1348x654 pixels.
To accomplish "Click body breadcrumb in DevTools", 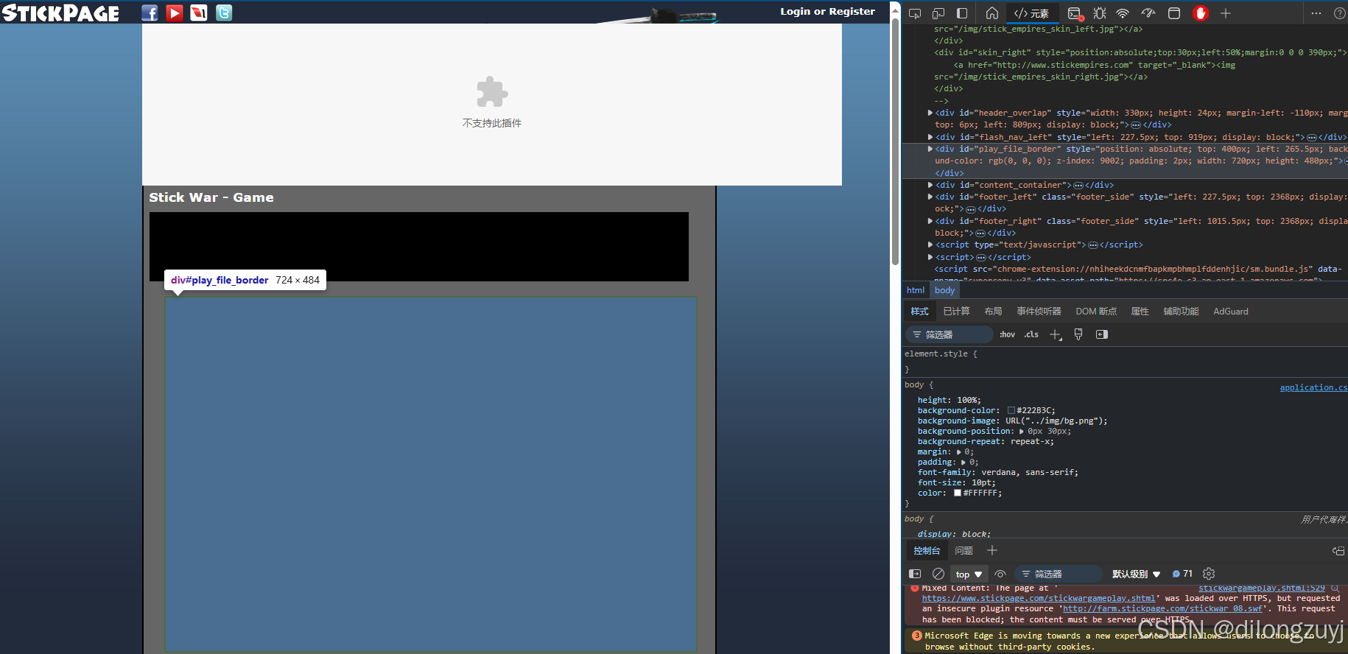I will (944, 290).
